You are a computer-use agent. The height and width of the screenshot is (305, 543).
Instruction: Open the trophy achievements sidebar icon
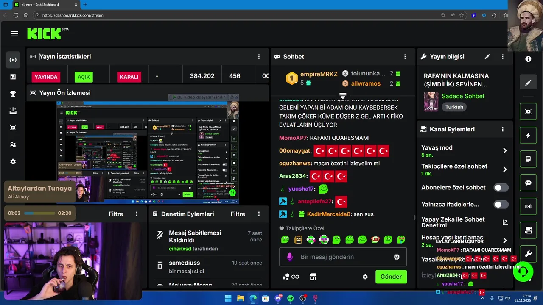[13, 94]
